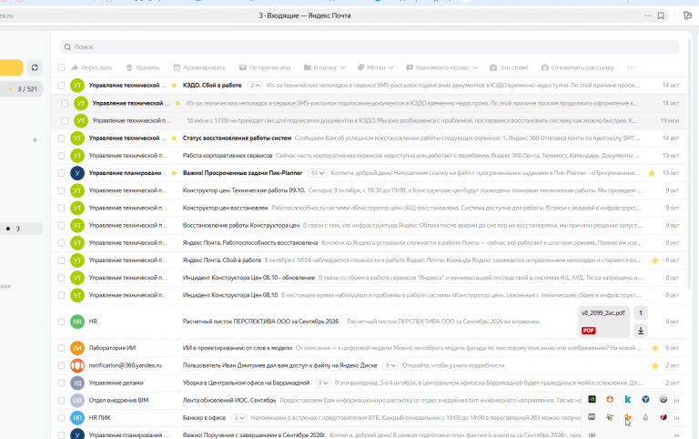
Task: Check the Просроченные задачи Пик-Planner email box
Action: click(61, 173)
